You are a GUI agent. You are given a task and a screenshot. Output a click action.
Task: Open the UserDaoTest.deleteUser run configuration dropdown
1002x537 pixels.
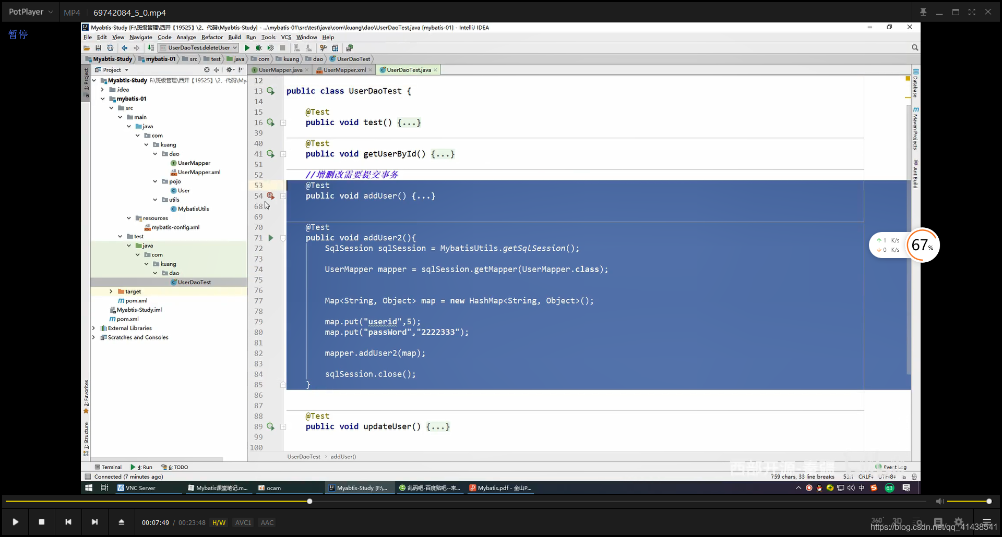tap(199, 48)
